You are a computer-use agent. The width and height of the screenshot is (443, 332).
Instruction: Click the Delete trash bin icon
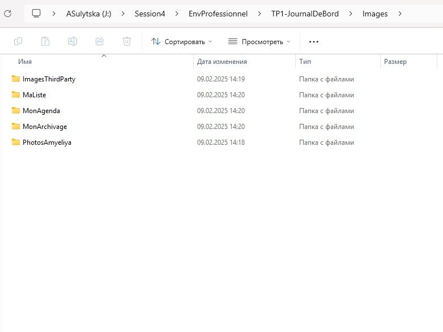tap(127, 41)
